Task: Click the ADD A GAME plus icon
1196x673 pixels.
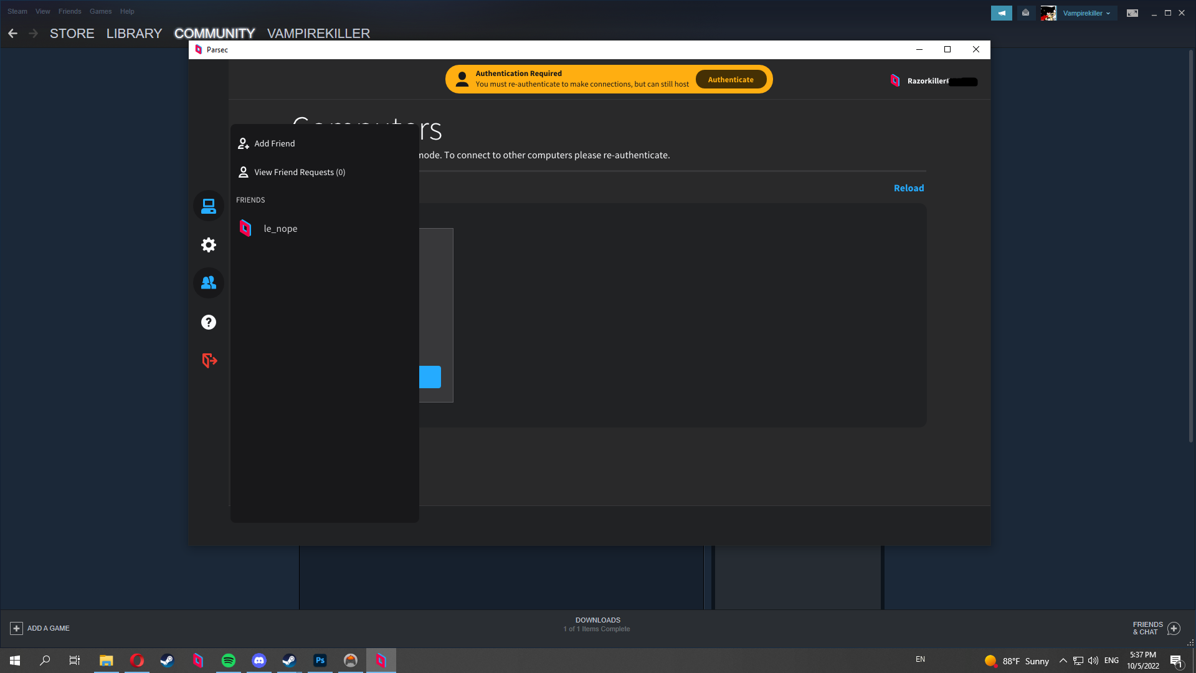Action: tap(17, 628)
